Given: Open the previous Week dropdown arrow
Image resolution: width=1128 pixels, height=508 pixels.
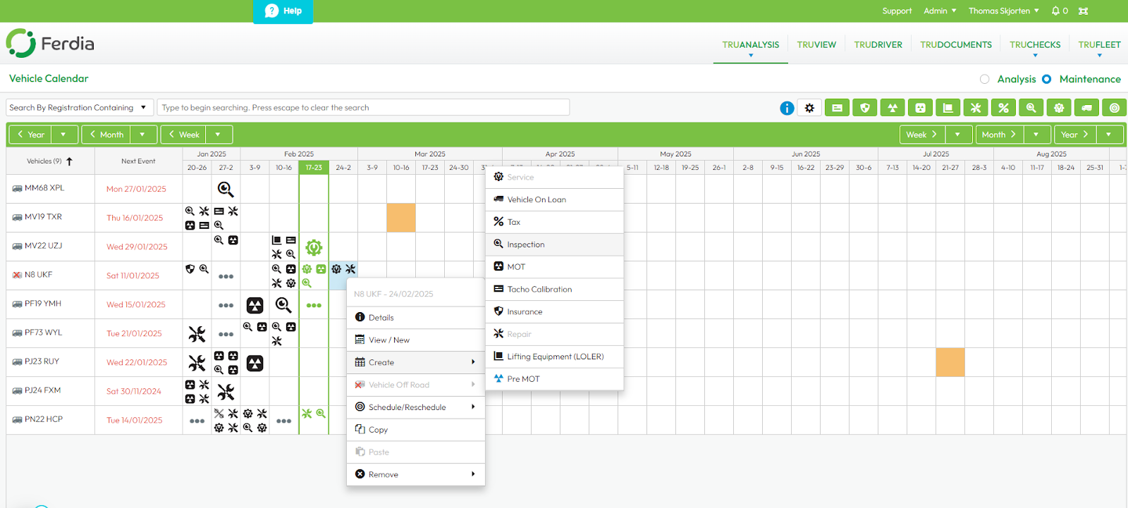Looking at the screenshot, I should coord(219,135).
